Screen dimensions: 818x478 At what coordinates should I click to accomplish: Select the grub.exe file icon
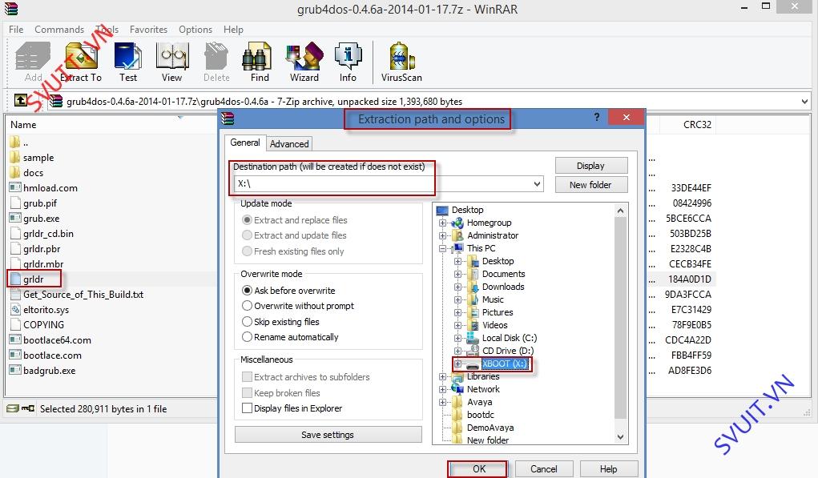15,218
